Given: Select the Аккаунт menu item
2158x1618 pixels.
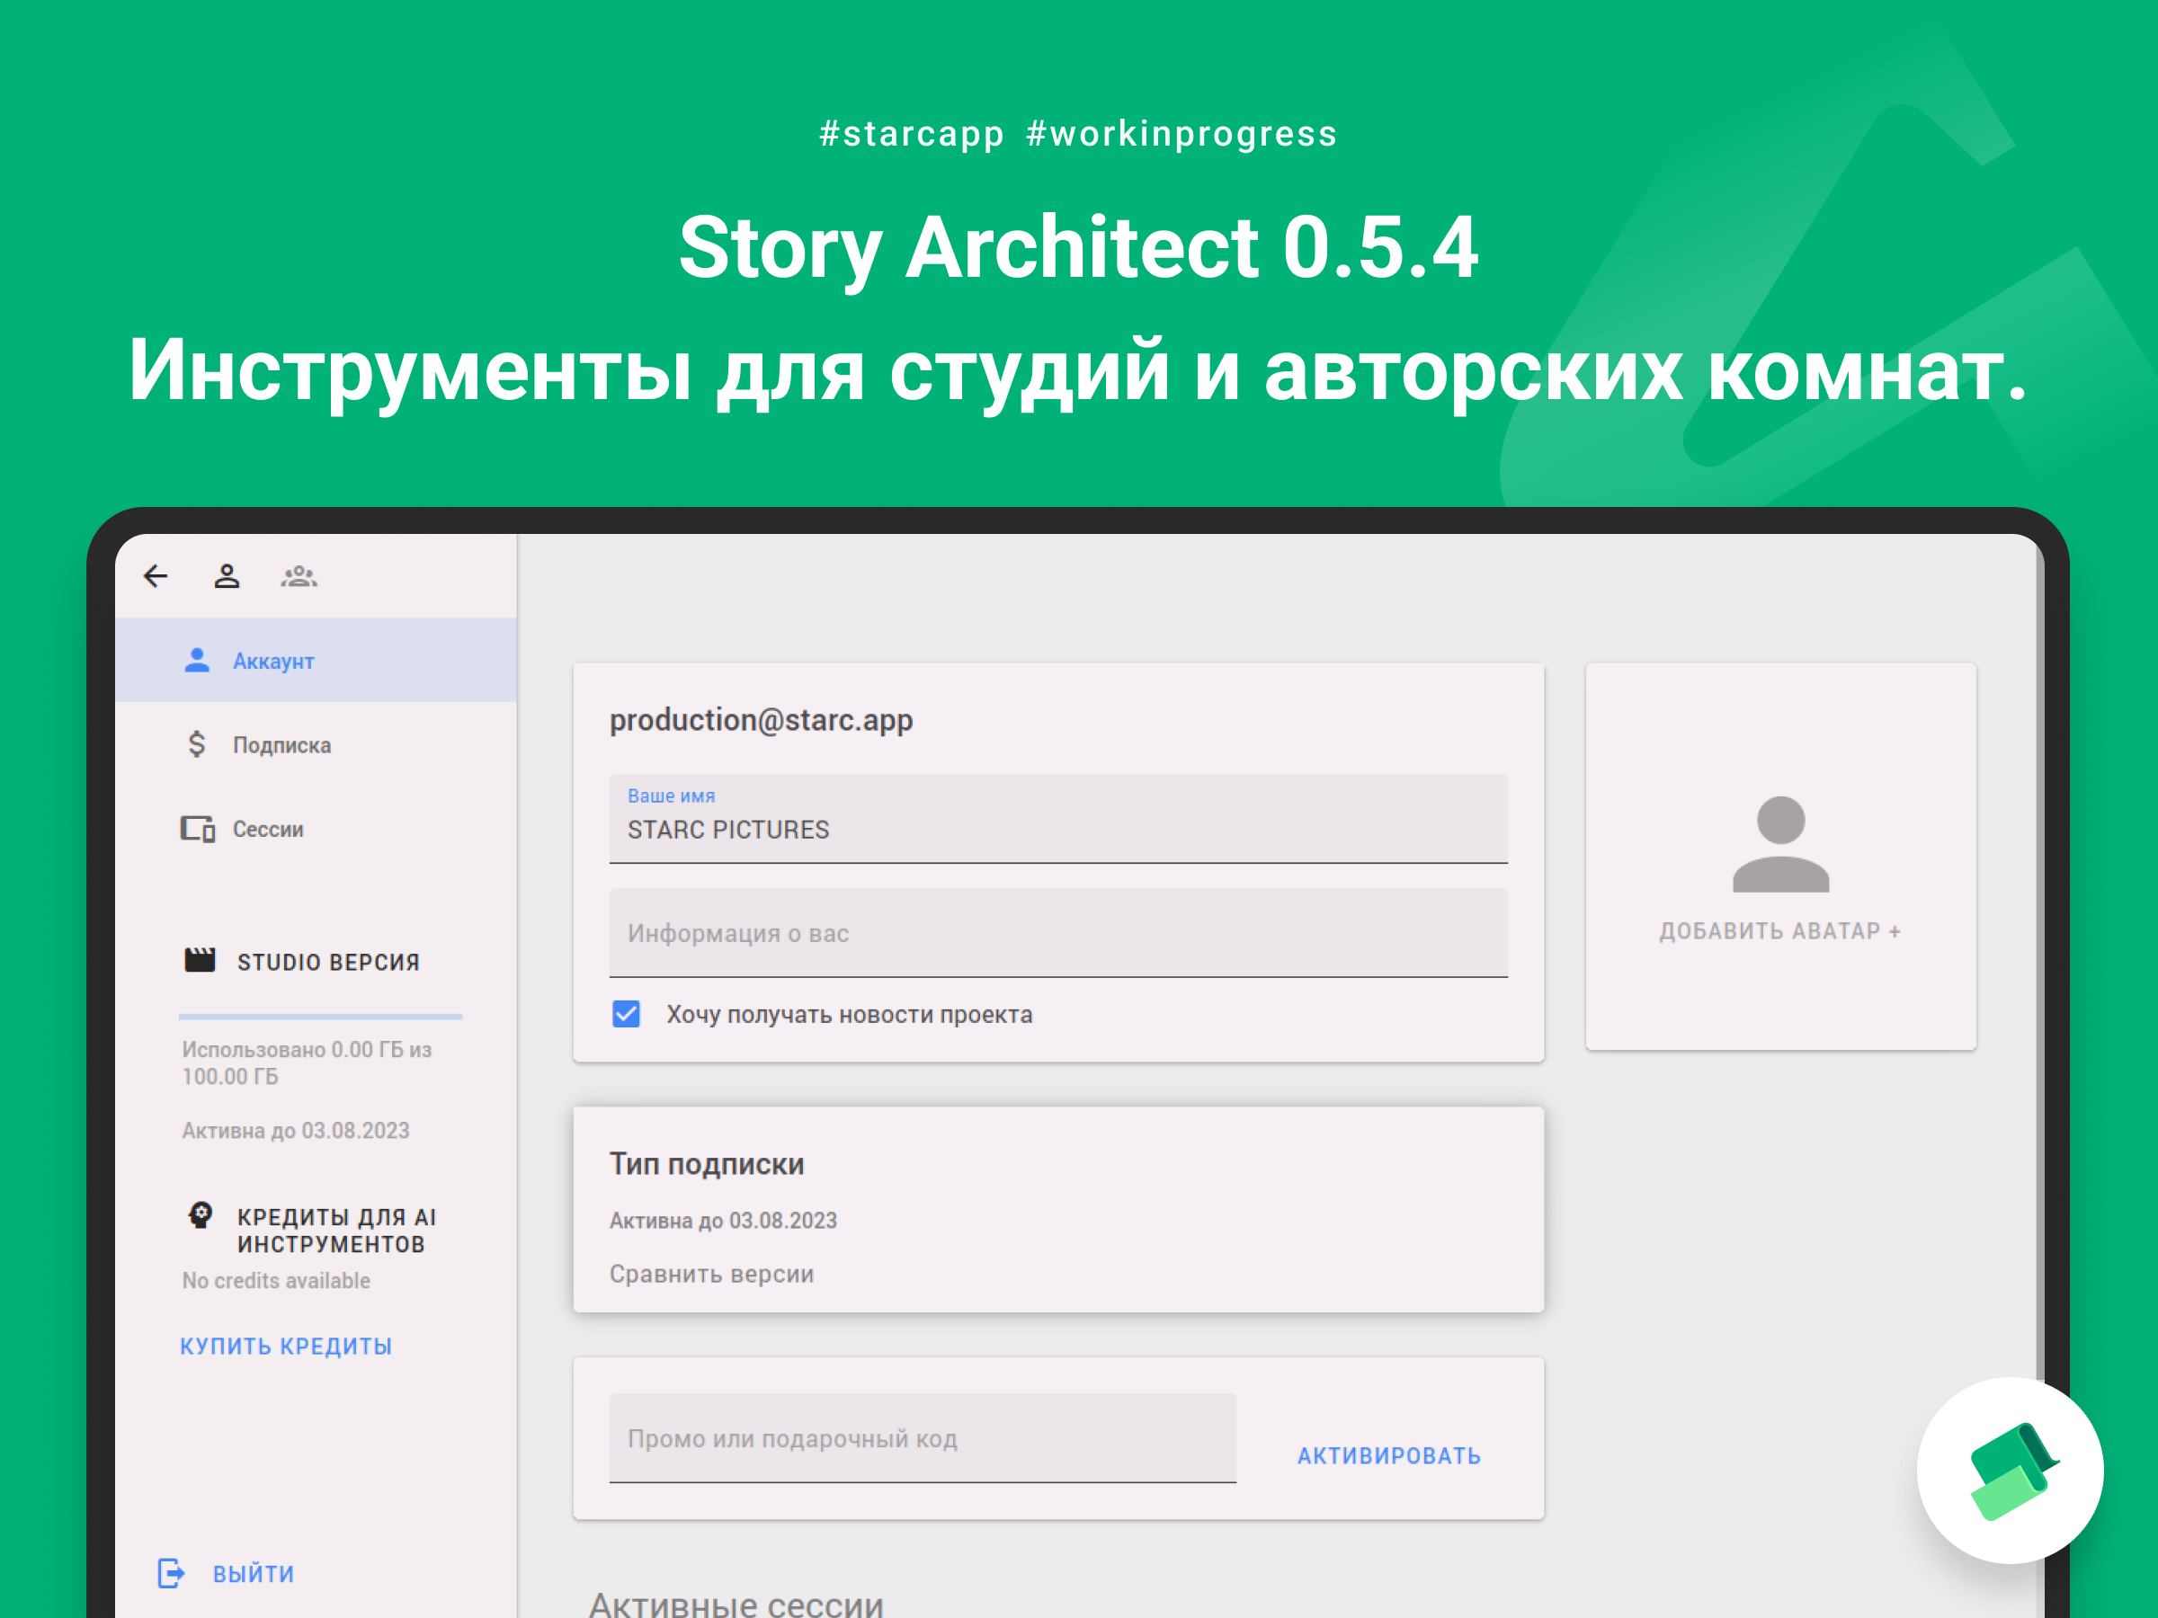Looking at the screenshot, I should [317, 661].
